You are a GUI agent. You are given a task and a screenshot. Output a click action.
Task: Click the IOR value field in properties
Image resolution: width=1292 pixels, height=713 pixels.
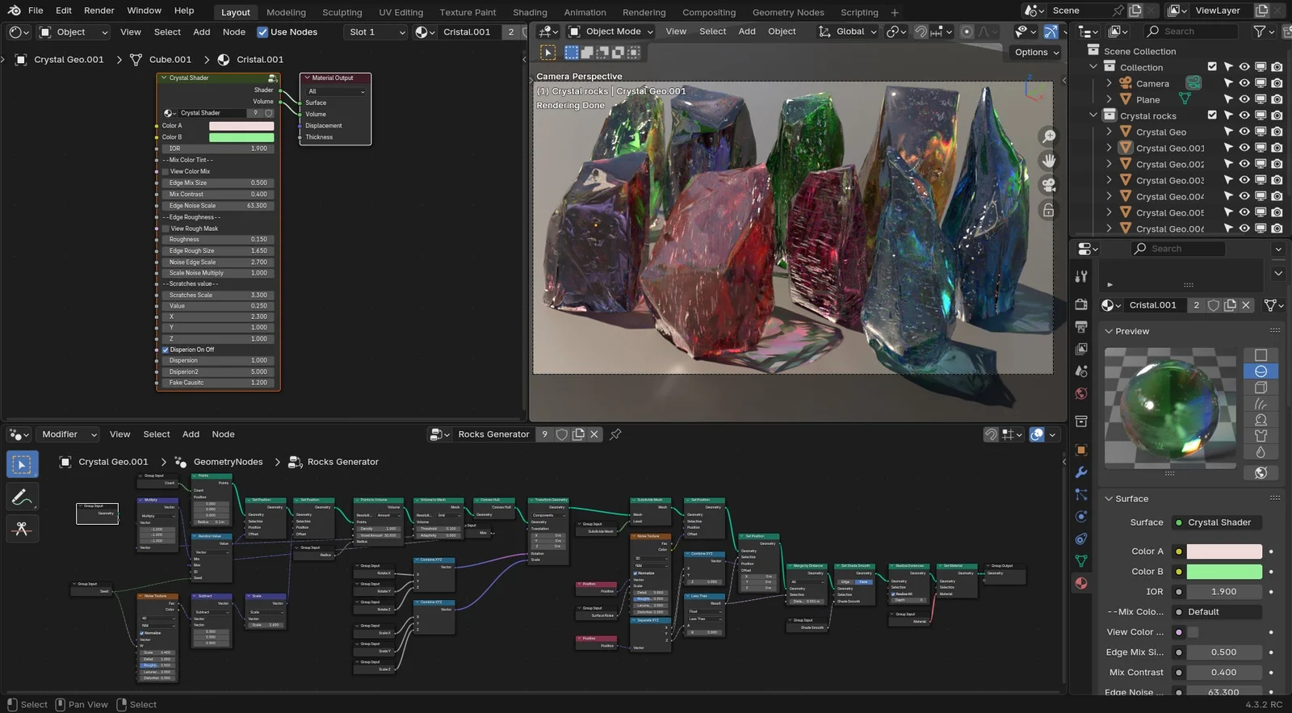click(x=1223, y=592)
